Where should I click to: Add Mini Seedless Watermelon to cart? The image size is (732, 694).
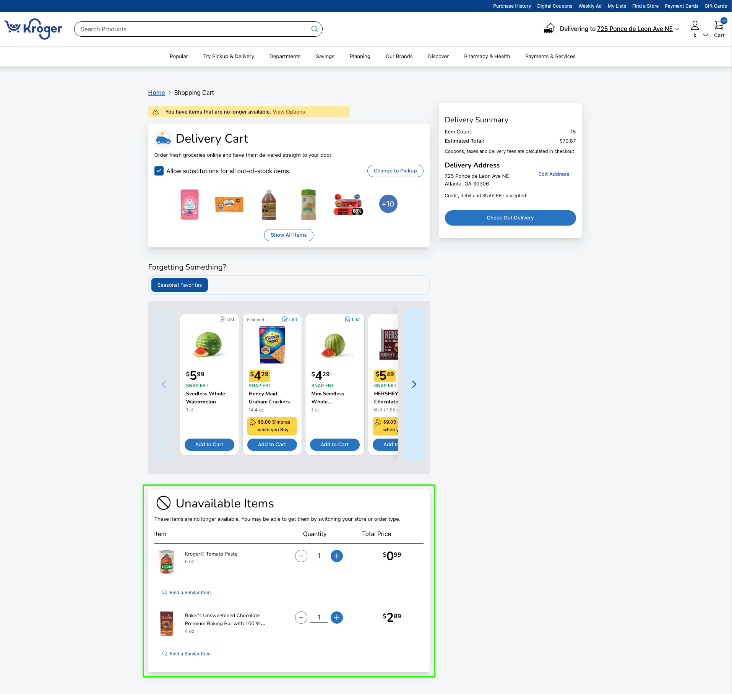point(335,445)
